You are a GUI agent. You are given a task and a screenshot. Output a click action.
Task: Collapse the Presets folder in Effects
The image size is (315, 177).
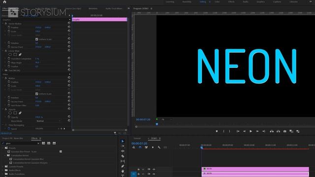pos(3,148)
